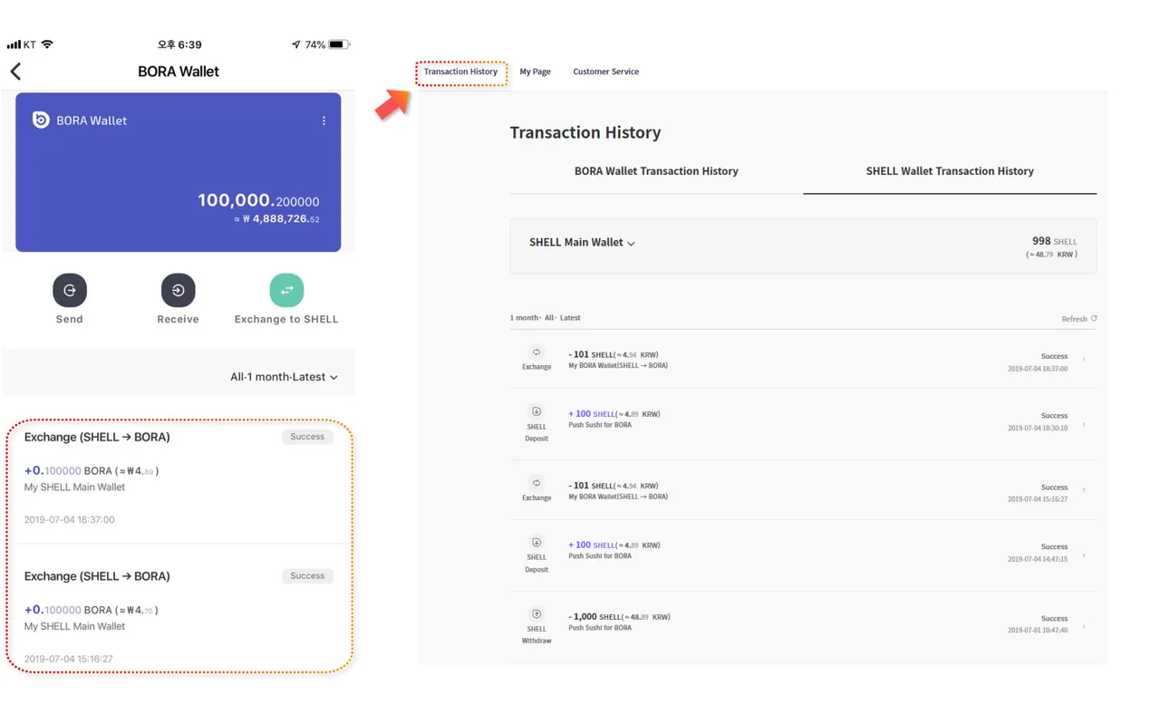This screenshot has width=1160, height=714.
Task: Click the SHELL Deposit icon on the 14:47:15 row
Action: coord(536,542)
